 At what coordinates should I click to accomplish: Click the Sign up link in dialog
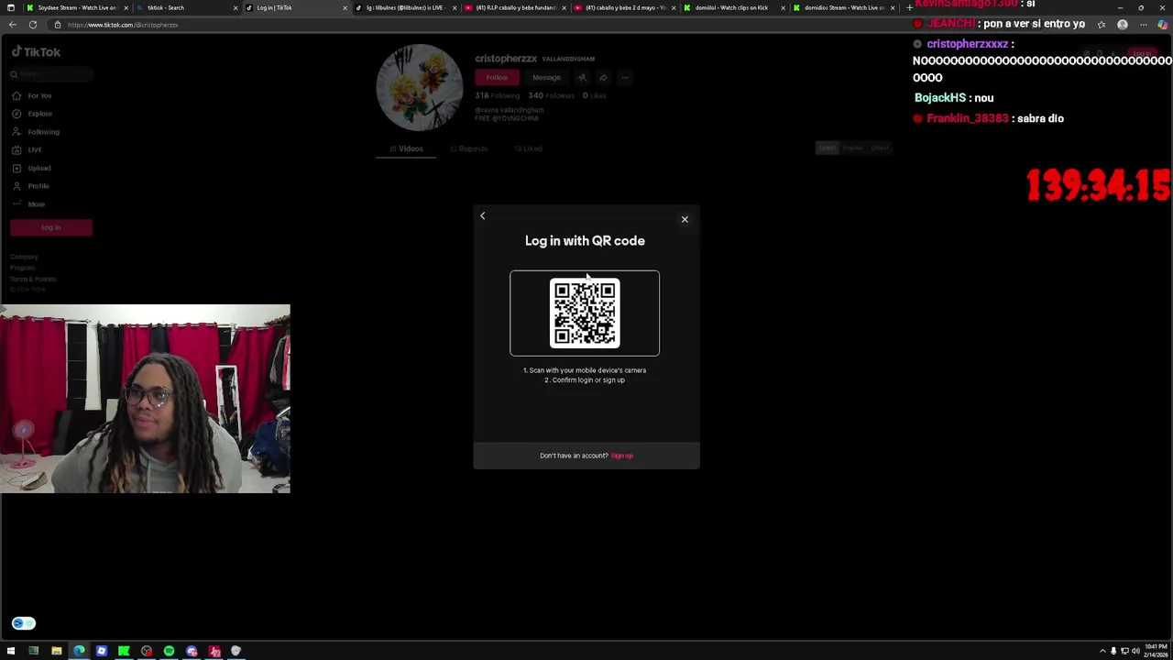[621, 456]
